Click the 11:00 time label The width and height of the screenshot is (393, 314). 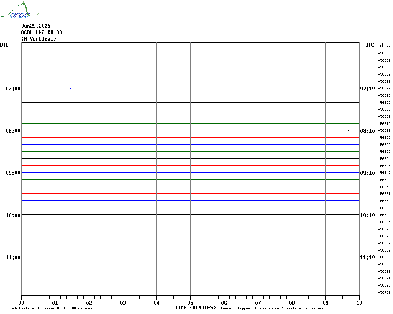coord(13,257)
